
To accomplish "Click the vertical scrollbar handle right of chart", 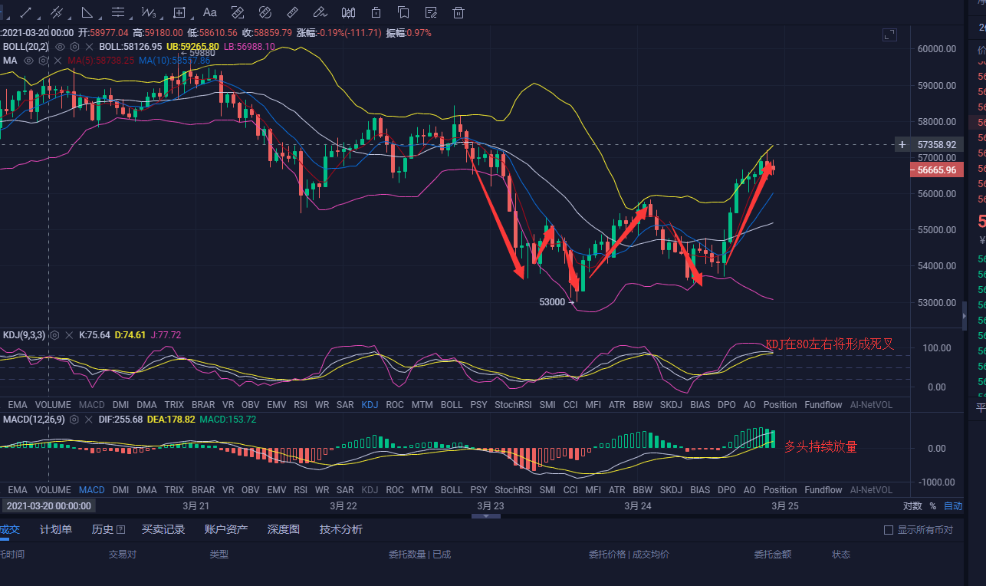I will click(x=965, y=315).
